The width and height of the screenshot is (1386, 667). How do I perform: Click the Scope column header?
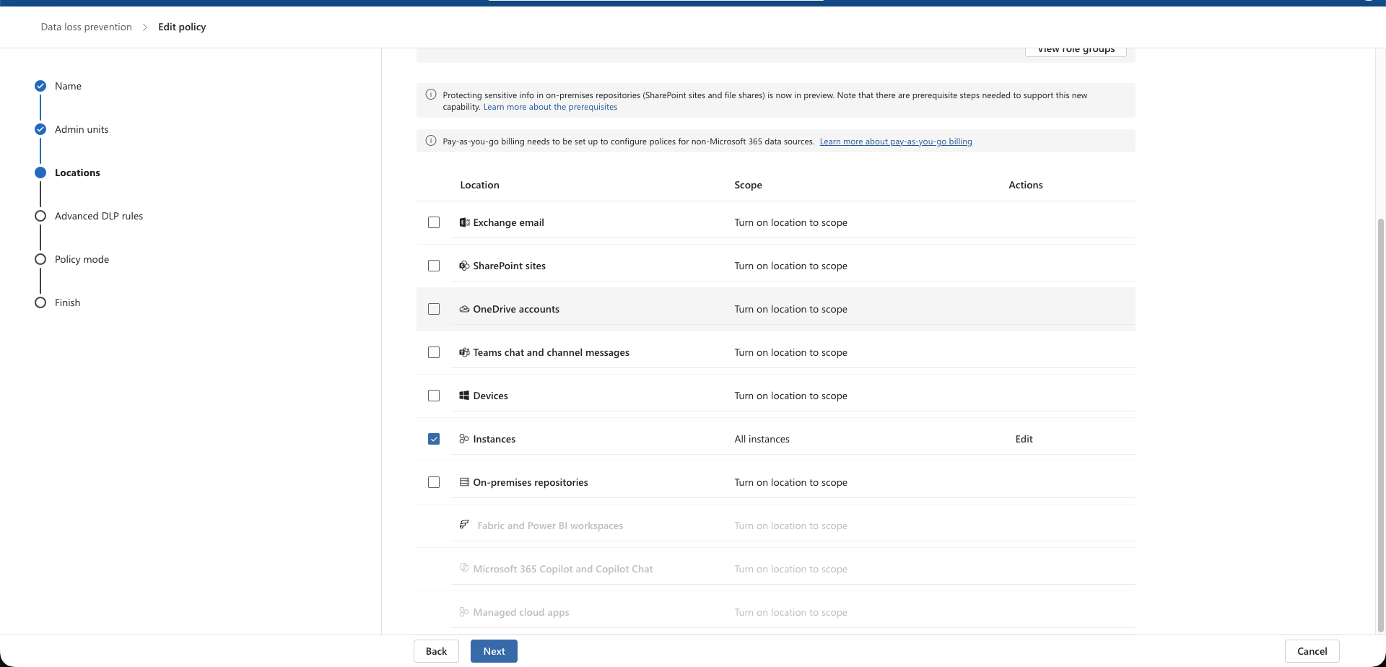pos(748,185)
